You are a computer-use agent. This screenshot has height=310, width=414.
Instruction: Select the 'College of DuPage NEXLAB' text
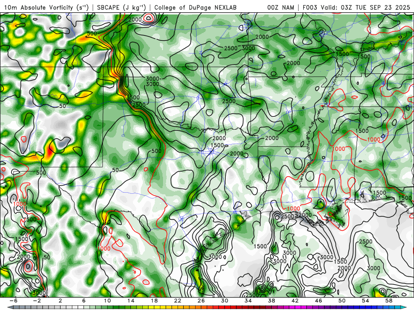point(196,7)
